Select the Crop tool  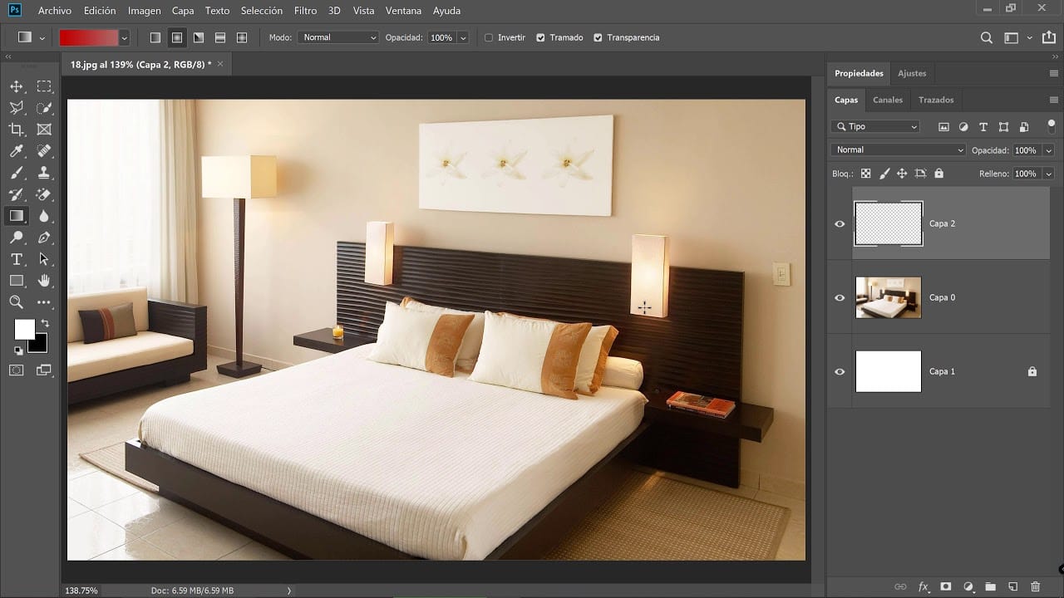pyautogui.click(x=17, y=130)
